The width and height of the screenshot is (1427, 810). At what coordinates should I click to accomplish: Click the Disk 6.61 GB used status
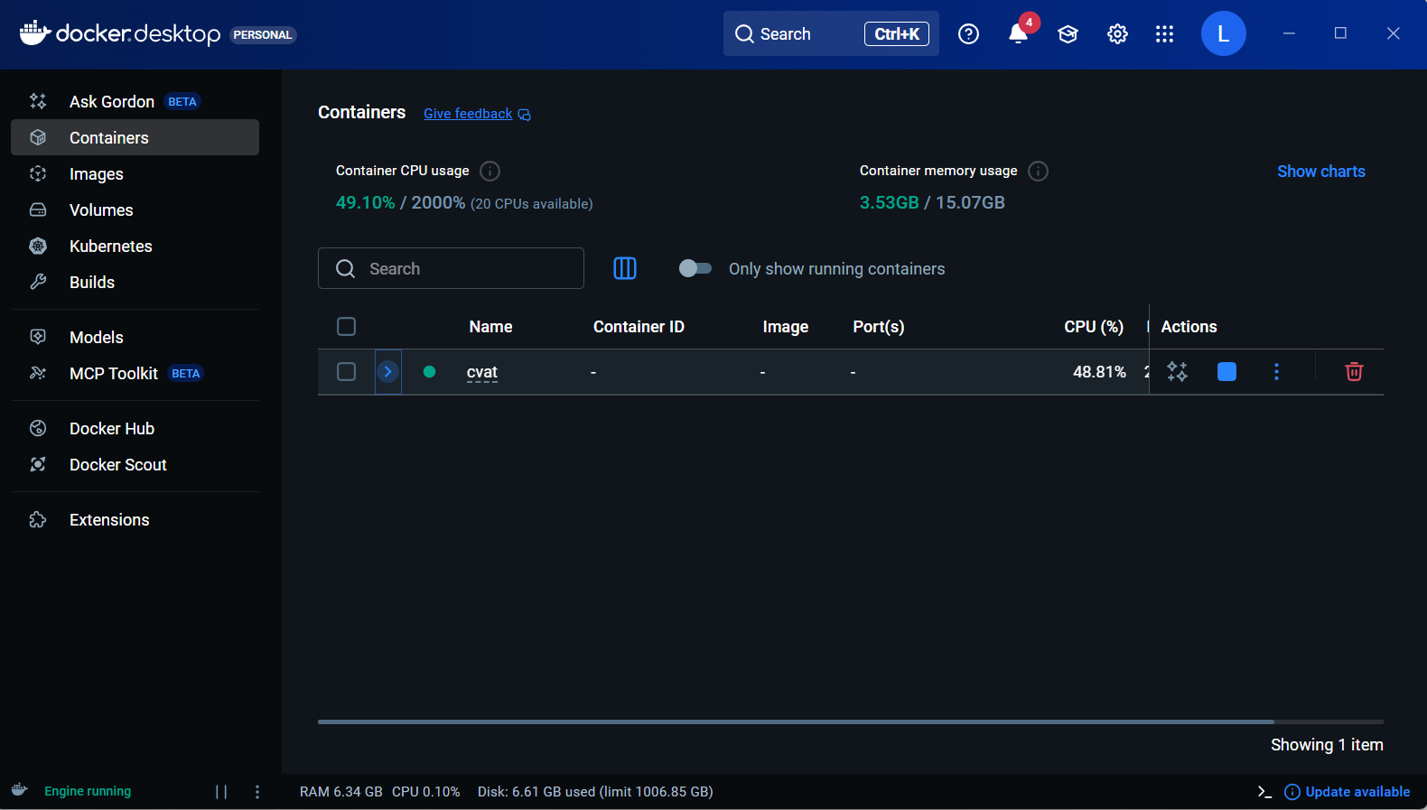[x=595, y=792]
